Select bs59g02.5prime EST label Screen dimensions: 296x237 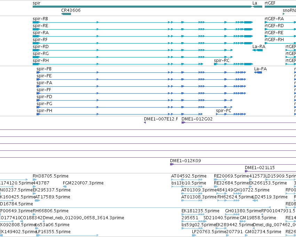click(198, 225)
